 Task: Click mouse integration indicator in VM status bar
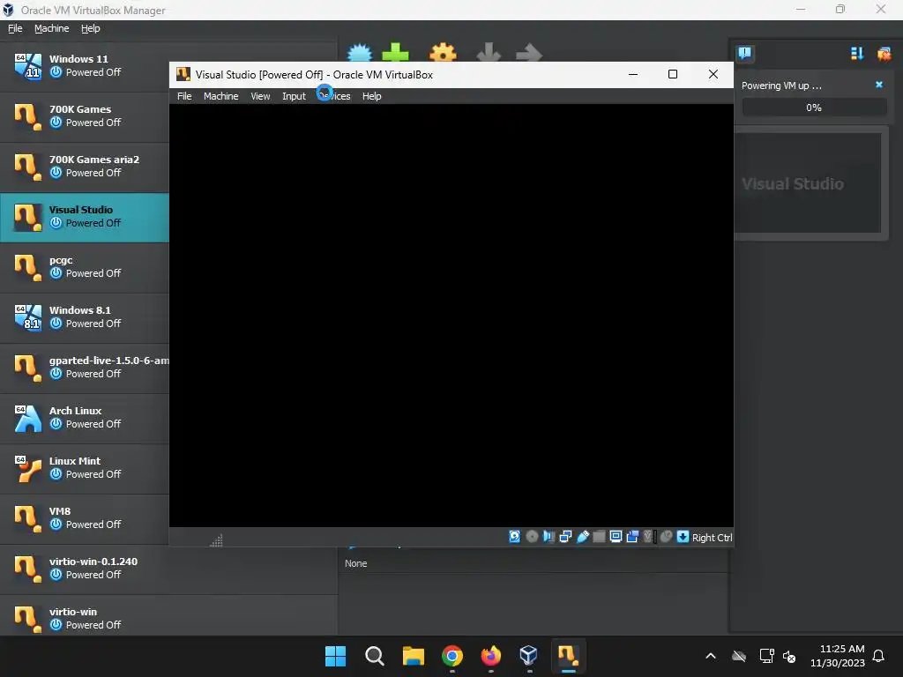[666, 537]
